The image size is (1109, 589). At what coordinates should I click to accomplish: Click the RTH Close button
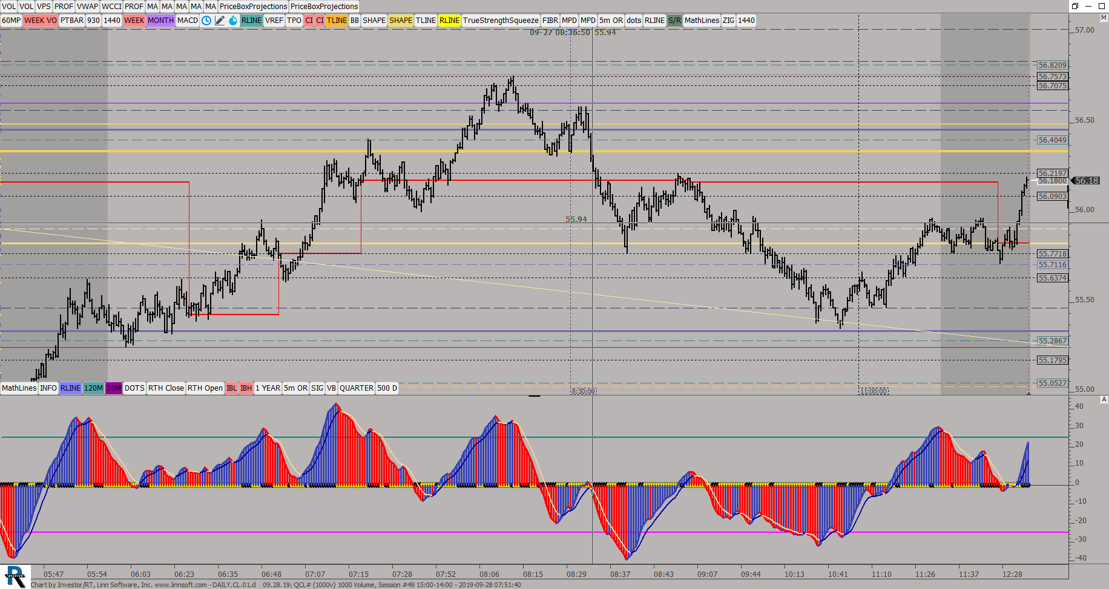tap(166, 388)
